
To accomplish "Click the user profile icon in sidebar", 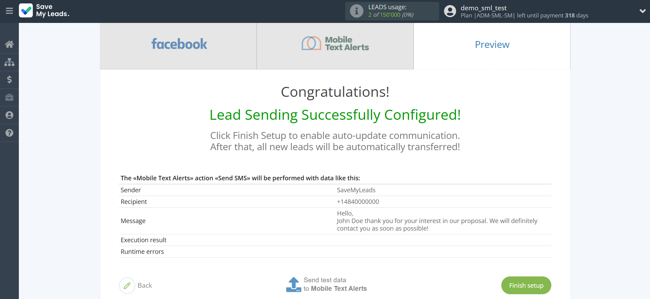I will [x=9, y=115].
